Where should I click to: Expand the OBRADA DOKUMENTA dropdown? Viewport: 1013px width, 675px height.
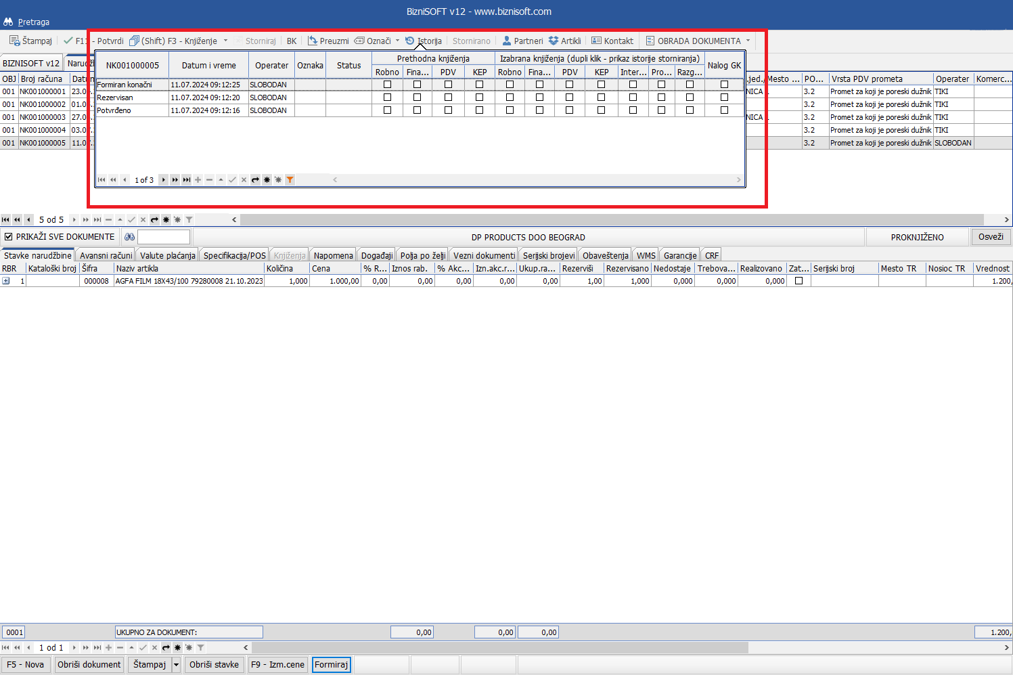click(748, 41)
